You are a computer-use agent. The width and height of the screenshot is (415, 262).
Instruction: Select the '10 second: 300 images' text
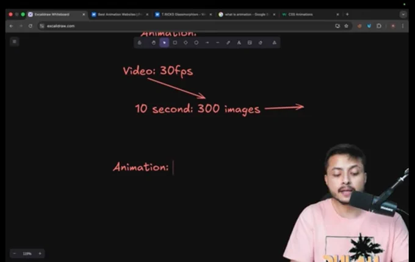click(x=198, y=109)
